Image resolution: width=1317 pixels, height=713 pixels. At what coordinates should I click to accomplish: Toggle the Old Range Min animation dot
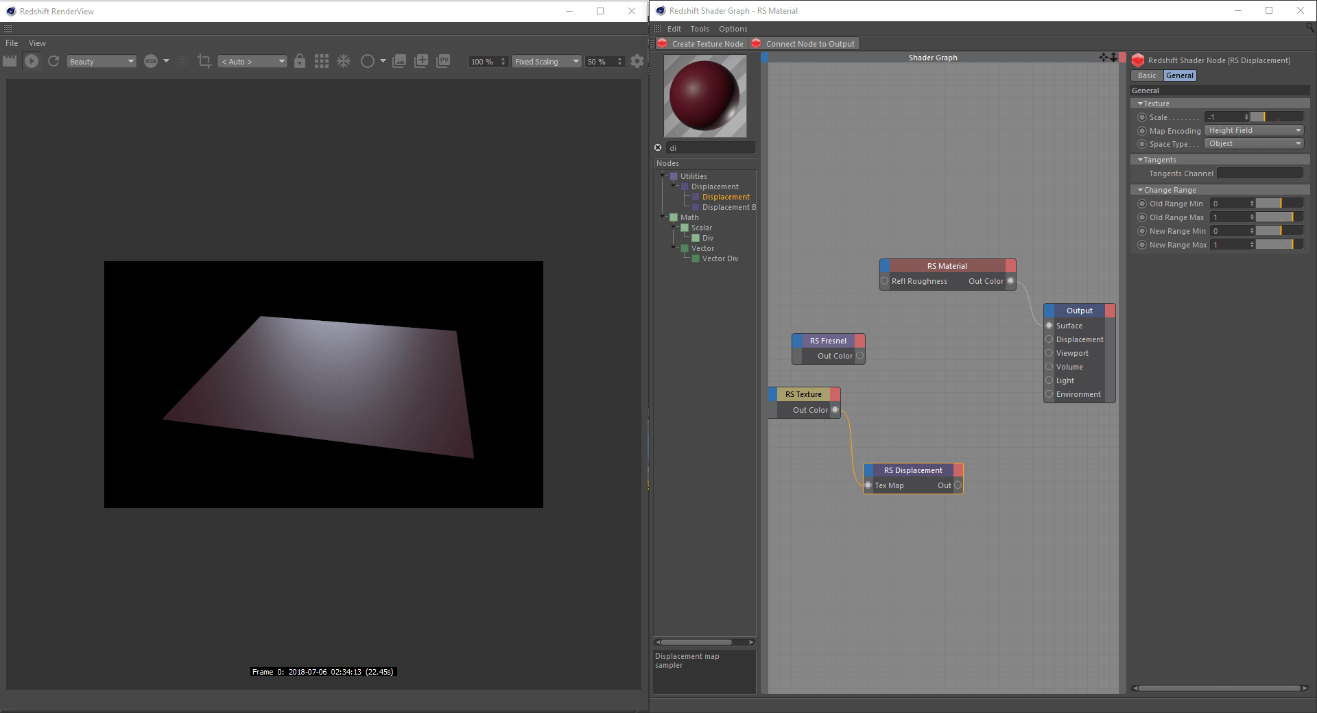point(1142,204)
